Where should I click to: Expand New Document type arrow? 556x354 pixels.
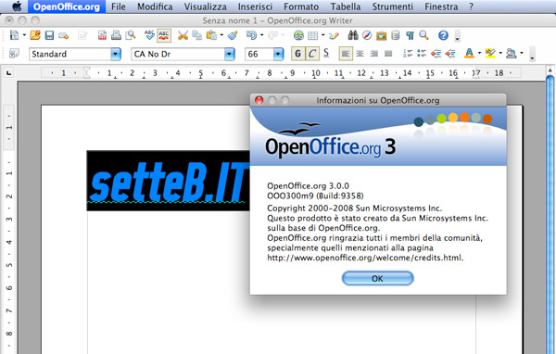[x=24, y=35]
